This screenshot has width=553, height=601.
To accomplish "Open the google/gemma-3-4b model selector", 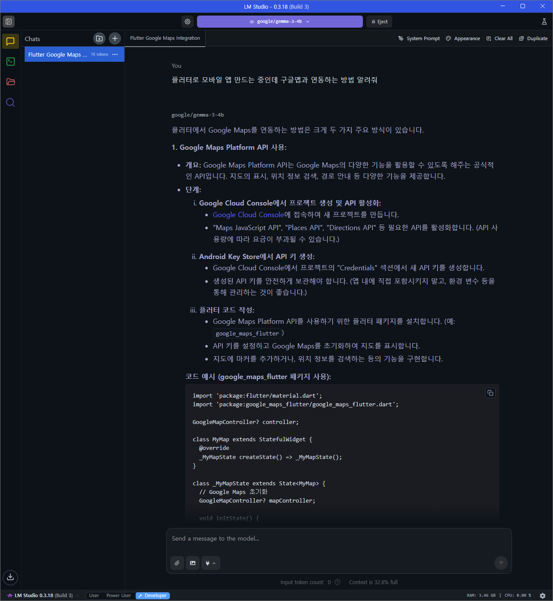I will point(280,22).
